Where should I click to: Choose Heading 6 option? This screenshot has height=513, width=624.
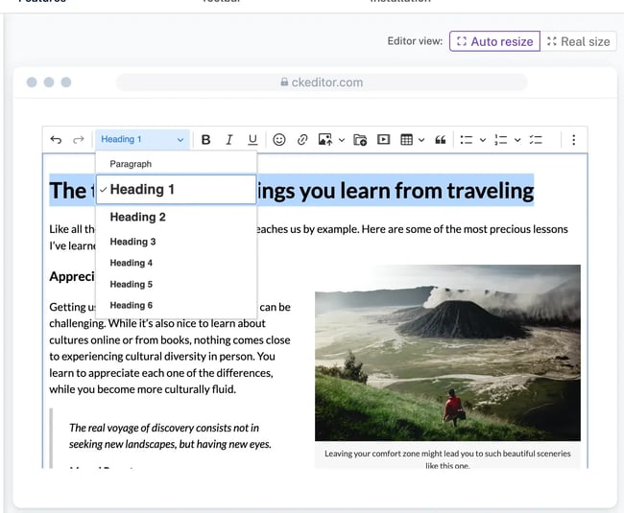pos(177,305)
